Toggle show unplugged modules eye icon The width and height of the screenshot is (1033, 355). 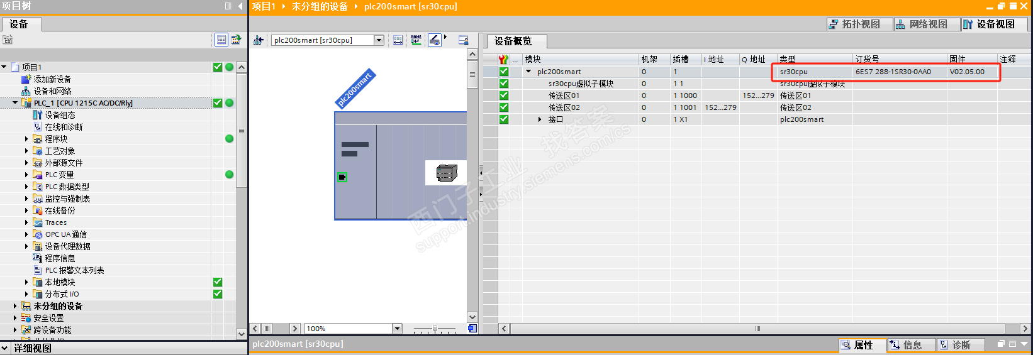(x=435, y=40)
